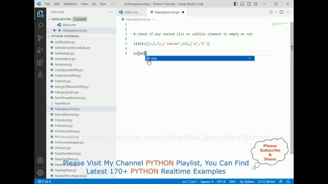Image resolution: width=328 pixels, height=184 pixels.
Task: Click the code minimap preview
Action: tap(280, 24)
